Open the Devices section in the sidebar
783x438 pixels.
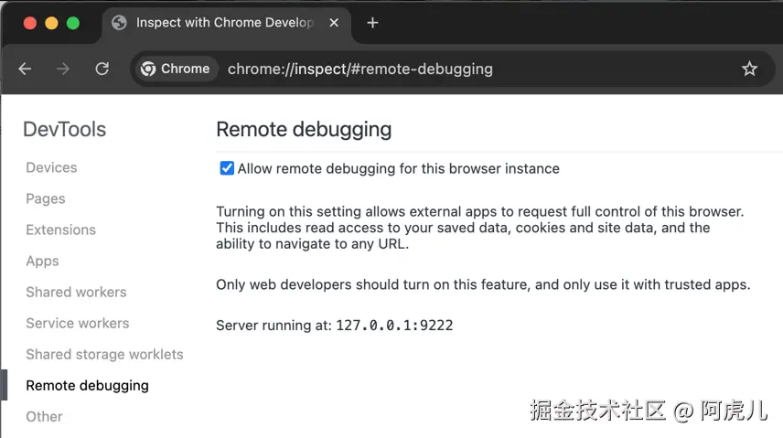click(x=51, y=167)
